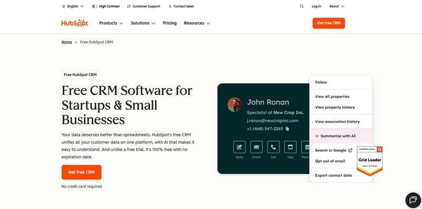Click the Call icon on contact card
The width and height of the screenshot is (422, 209).
click(x=273, y=147)
